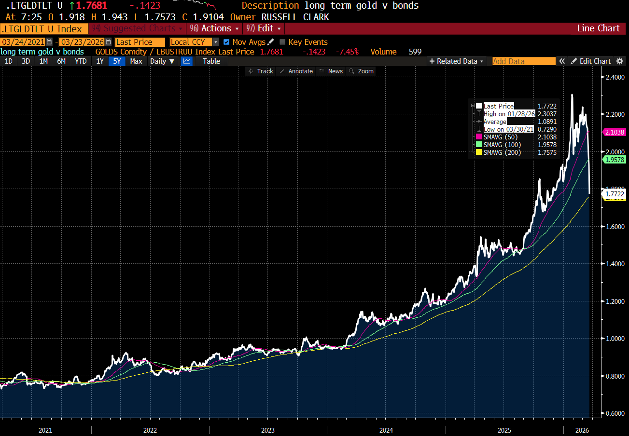The image size is (629, 436).
Task: Click the 'RUSSELL CLARK' owner name
Action: tap(295, 17)
